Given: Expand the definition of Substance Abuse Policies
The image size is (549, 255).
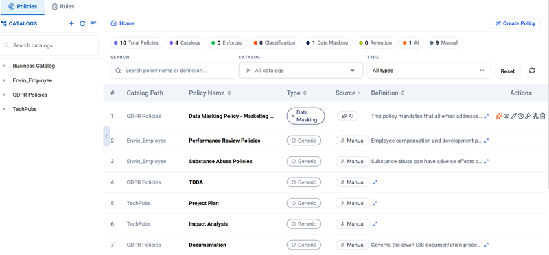Looking at the screenshot, I should click(x=487, y=162).
